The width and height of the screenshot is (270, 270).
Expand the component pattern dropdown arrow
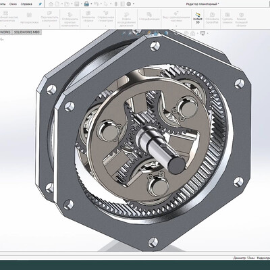click(6, 26)
